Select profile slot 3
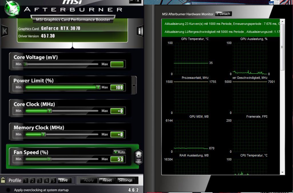Viewport: 293px width, 193px height. [x=40, y=180]
